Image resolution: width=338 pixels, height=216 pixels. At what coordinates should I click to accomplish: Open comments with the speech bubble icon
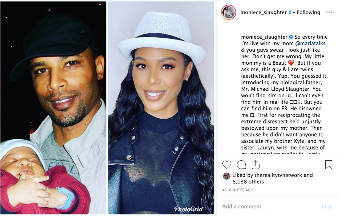pos(241,165)
